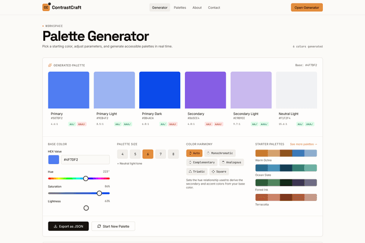This screenshot has height=243, width=365.
Task: Click the Secondary Light hex code #C9B9EE
Action: (x=239, y=118)
